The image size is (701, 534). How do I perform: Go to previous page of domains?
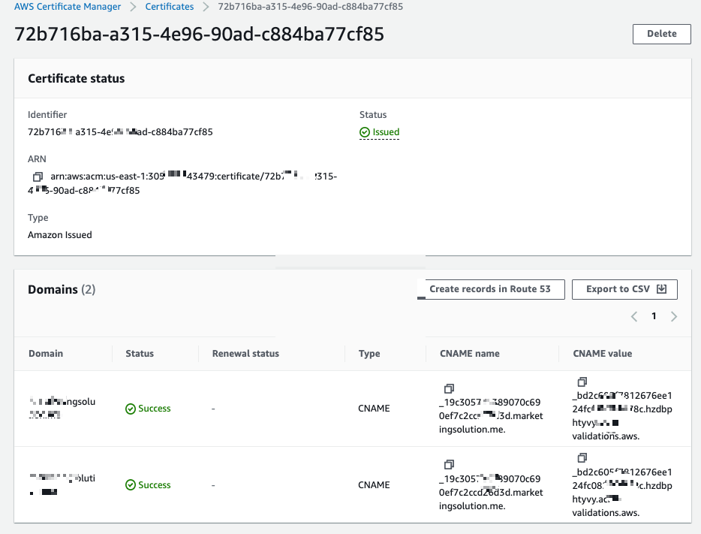[x=634, y=317]
